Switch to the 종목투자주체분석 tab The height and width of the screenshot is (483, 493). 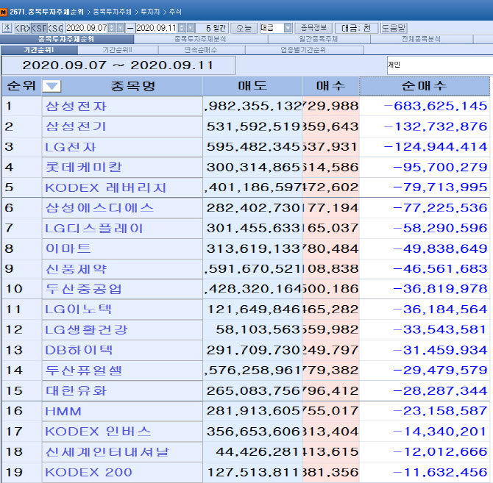point(201,39)
